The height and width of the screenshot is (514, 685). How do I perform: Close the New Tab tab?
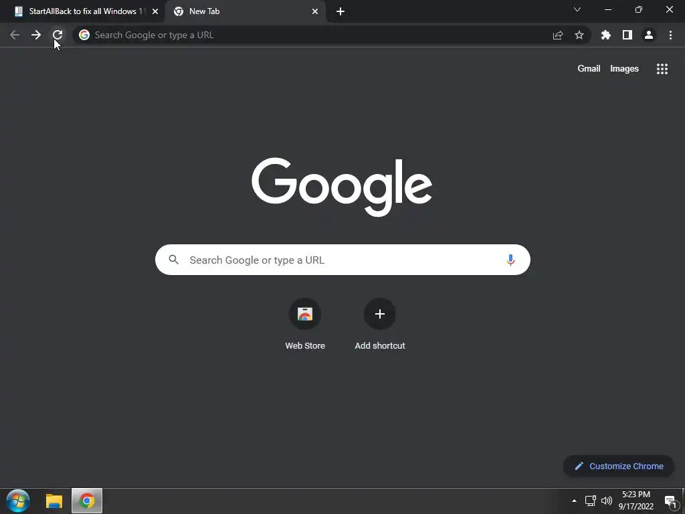(315, 11)
